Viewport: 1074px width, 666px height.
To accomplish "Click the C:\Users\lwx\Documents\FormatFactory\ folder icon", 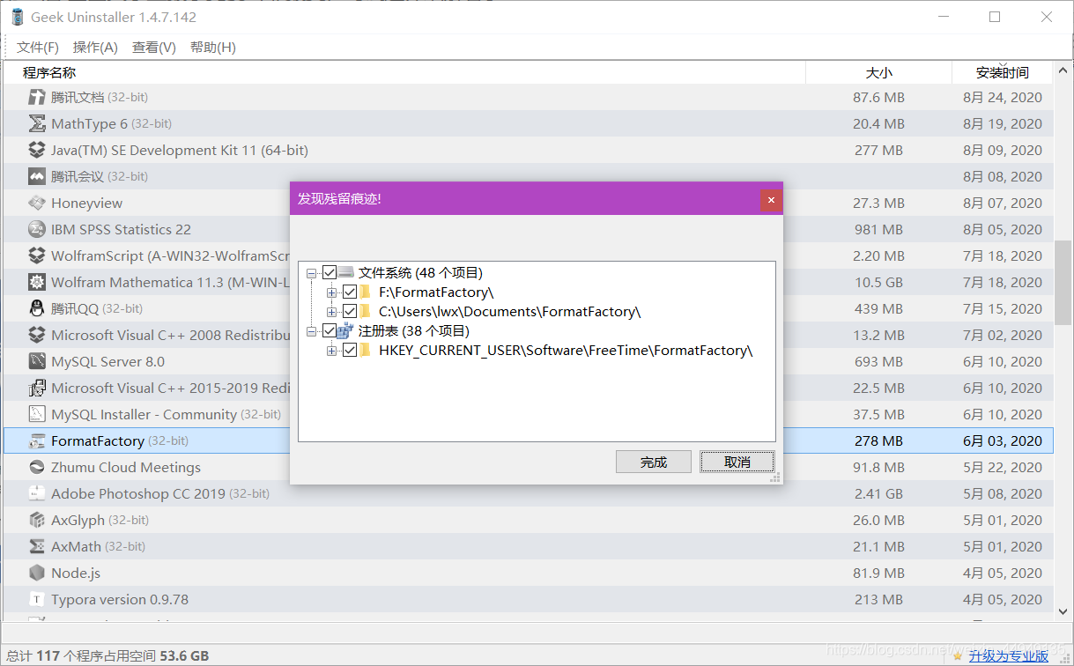I will 365,311.
